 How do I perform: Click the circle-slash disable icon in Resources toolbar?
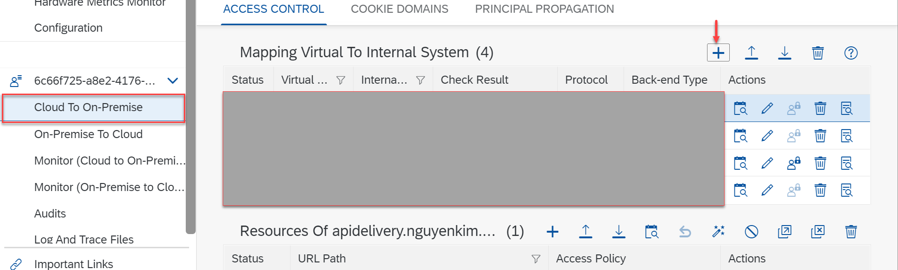751,231
